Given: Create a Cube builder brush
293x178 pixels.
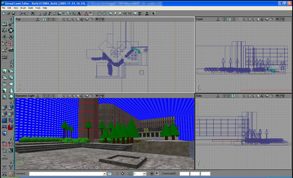Looking at the screenshot, I should tap(5, 71).
